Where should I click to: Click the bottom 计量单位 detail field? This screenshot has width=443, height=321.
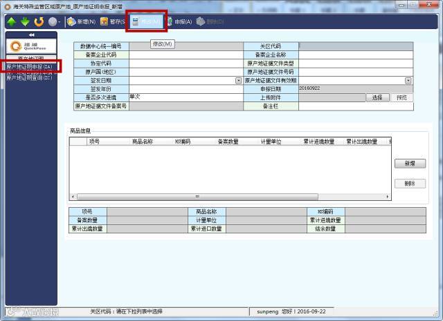266,220
